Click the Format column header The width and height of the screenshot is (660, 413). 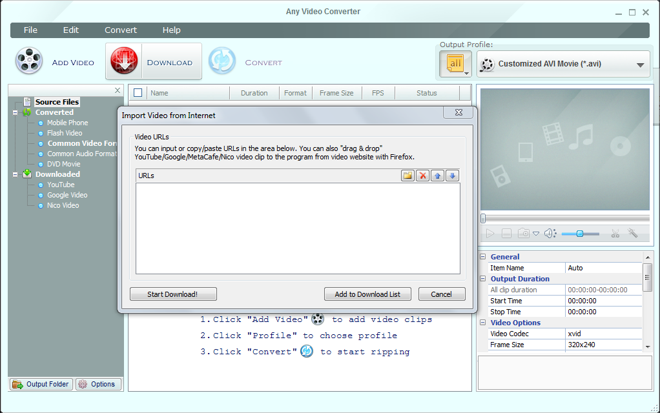click(x=296, y=93)
